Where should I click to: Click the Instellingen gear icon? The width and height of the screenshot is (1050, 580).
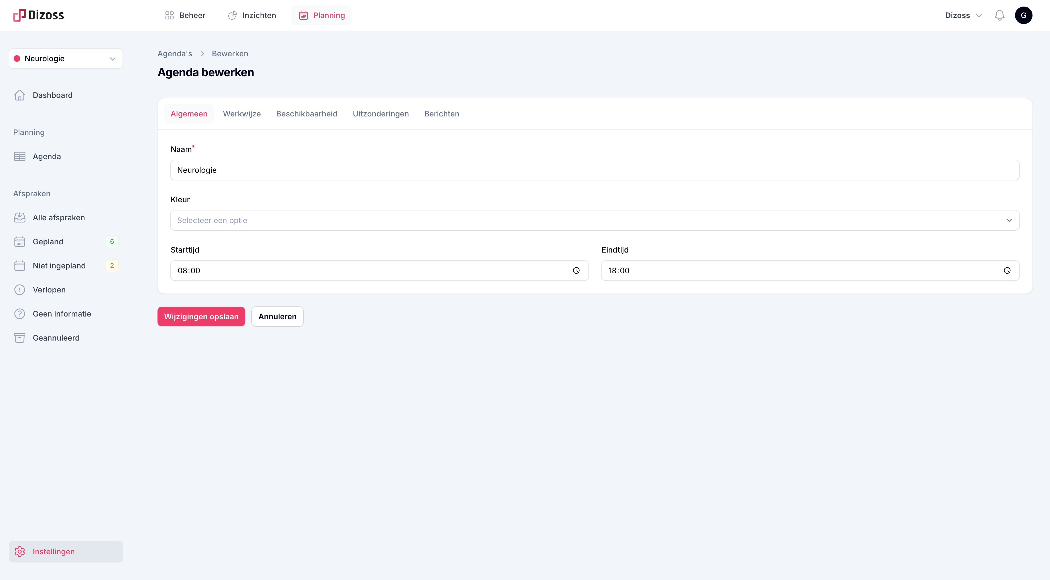pyautogui.click(x=20, y=552)
